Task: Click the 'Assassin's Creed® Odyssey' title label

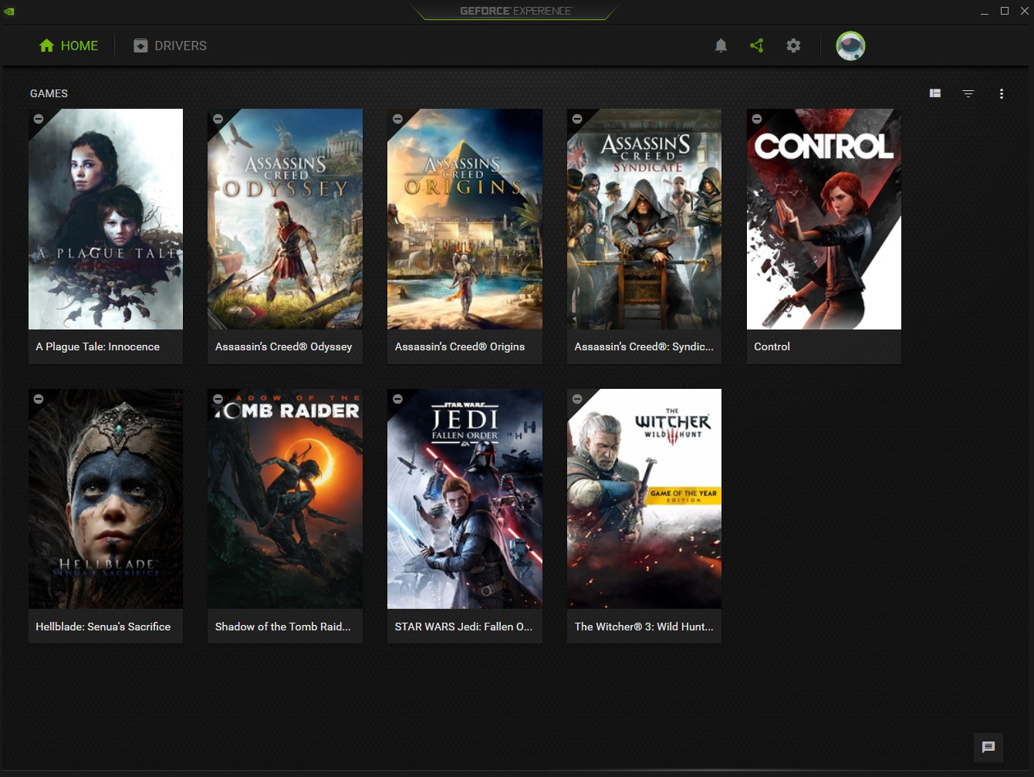Action: [283, 346]
